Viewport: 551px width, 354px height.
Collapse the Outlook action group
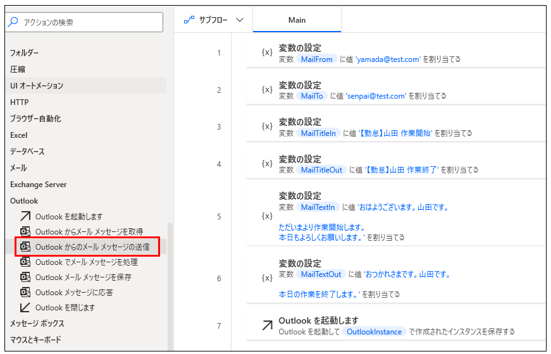pyautogui.click(x=24, y=201)
